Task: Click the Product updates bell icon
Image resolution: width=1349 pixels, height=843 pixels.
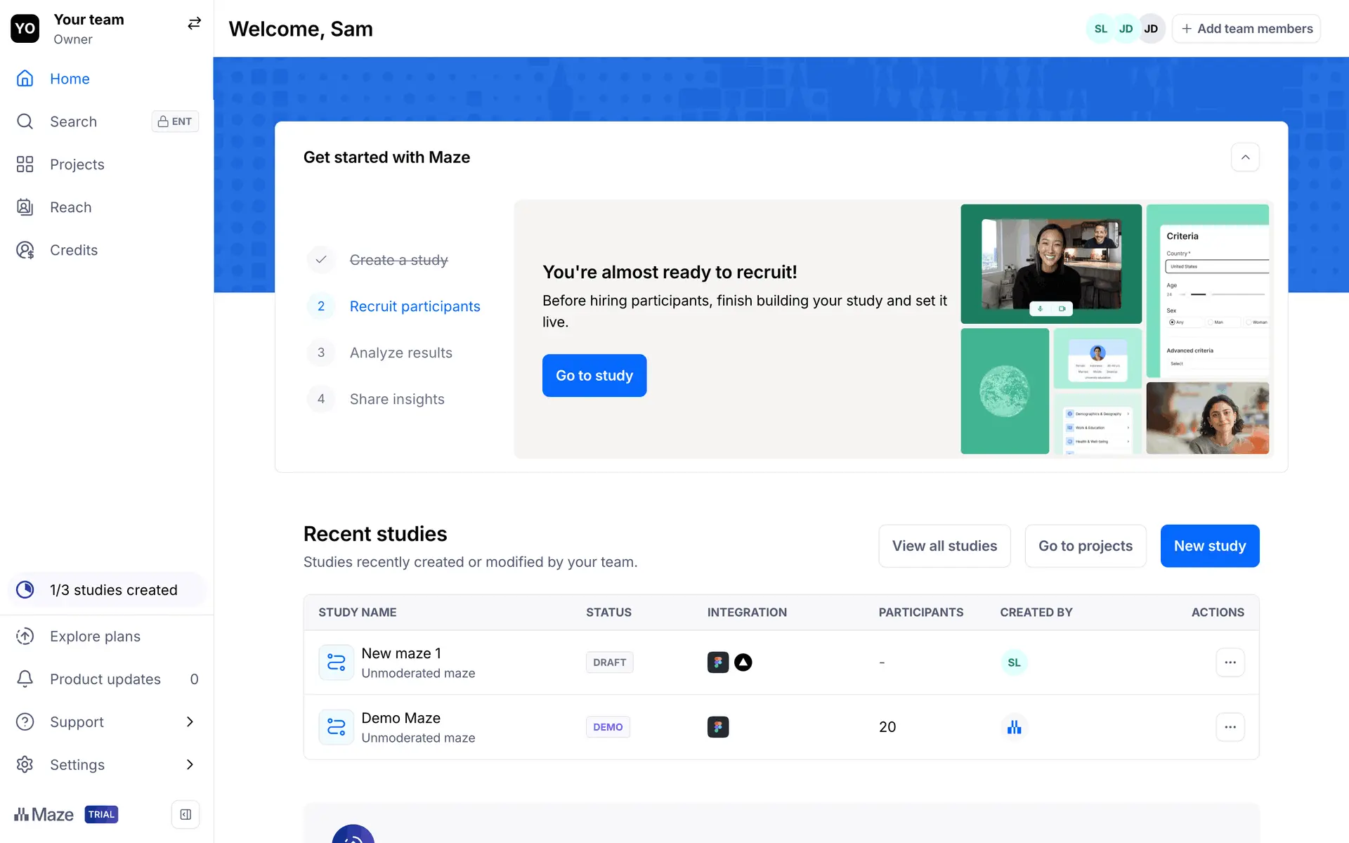Action: 25,679
